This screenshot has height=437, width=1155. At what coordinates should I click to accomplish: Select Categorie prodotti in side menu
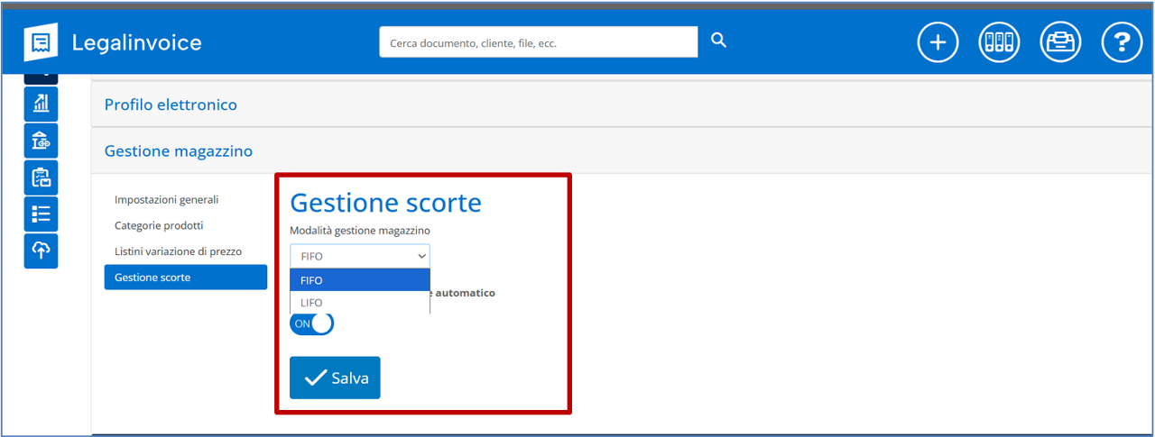click(159, 225)
